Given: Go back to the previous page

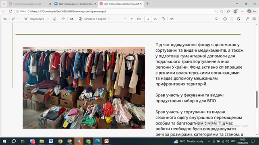Looking at the screenshot, I should [4, 11].
